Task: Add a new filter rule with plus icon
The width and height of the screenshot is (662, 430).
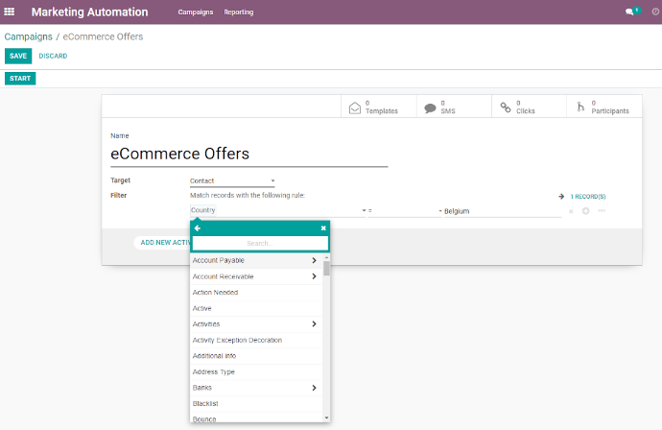Action: [585, 210]
